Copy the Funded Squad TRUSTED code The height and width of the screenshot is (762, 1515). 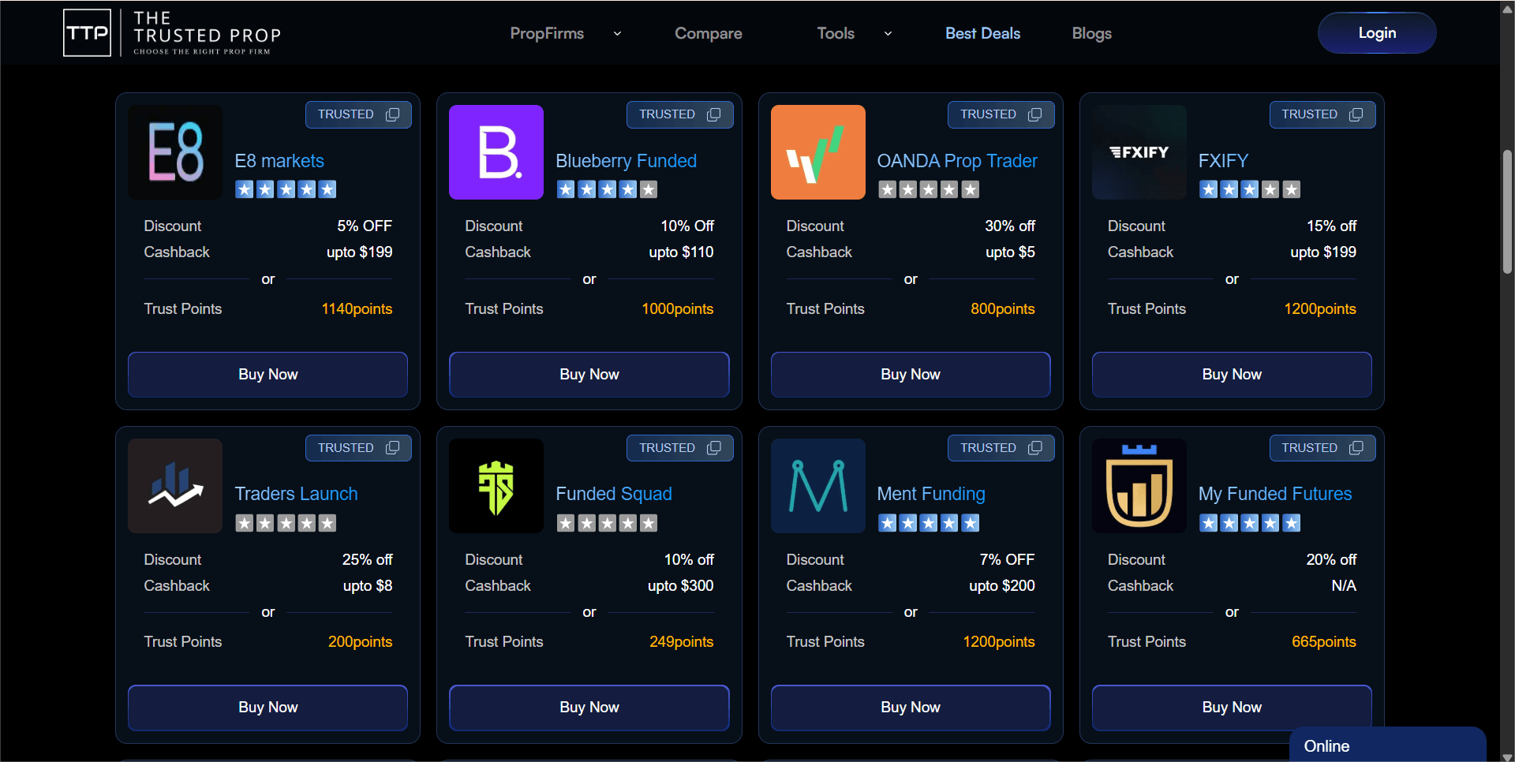point(713,448)
